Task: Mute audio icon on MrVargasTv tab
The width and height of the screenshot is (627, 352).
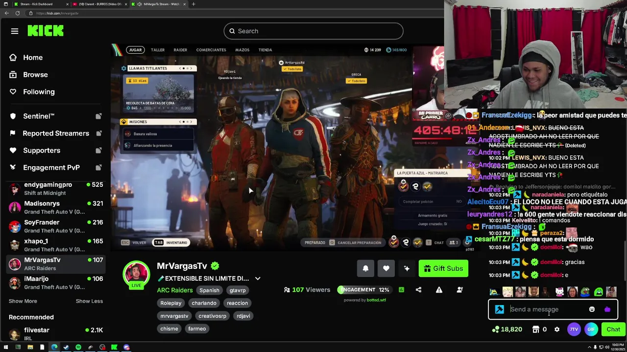Action: point(140,4)
